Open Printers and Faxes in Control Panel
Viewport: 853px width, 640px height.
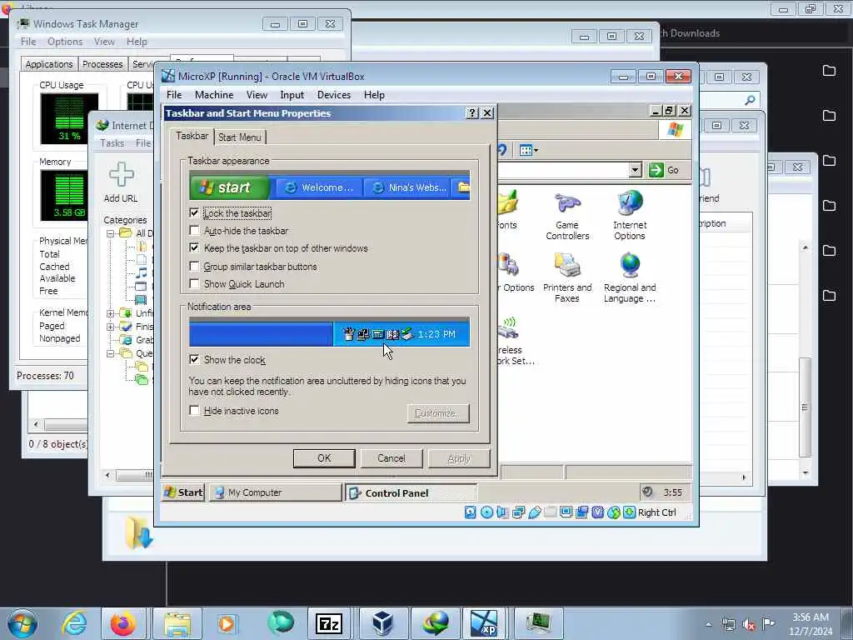[566, 278]
